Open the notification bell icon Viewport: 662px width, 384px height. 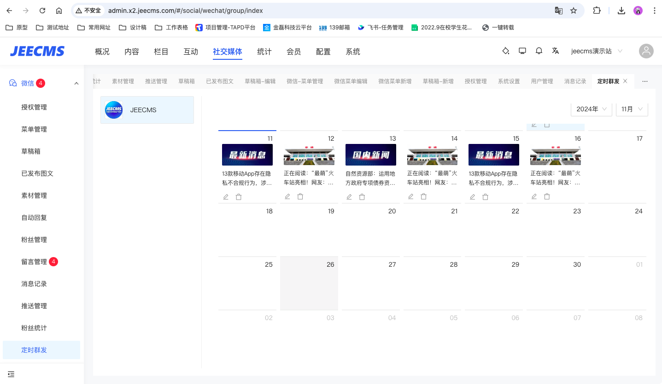tap(539, 51)
